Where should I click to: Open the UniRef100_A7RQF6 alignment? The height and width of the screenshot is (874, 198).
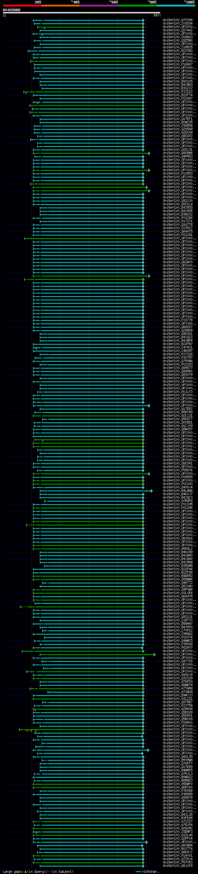(x=178, y=501)
